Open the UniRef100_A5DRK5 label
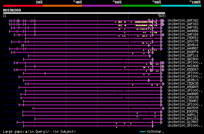This screenshot has width=204, height=134. pos(183,87)
